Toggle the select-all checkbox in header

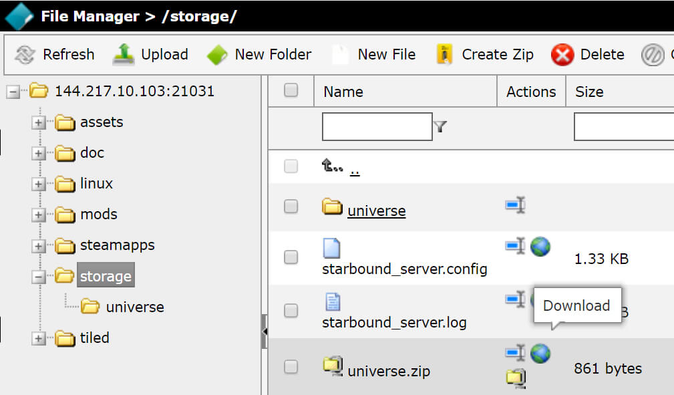tap(291, 90)
